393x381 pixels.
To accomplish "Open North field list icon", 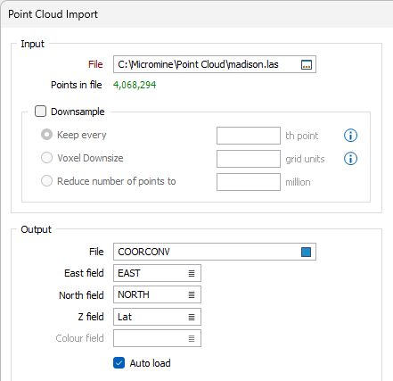I will tap(192, 294).
